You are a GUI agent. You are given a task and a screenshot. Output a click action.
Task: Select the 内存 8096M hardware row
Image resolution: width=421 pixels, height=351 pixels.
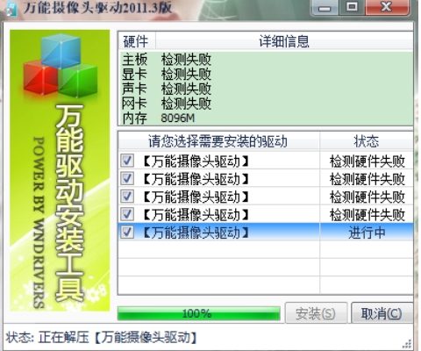pos(266,118)
